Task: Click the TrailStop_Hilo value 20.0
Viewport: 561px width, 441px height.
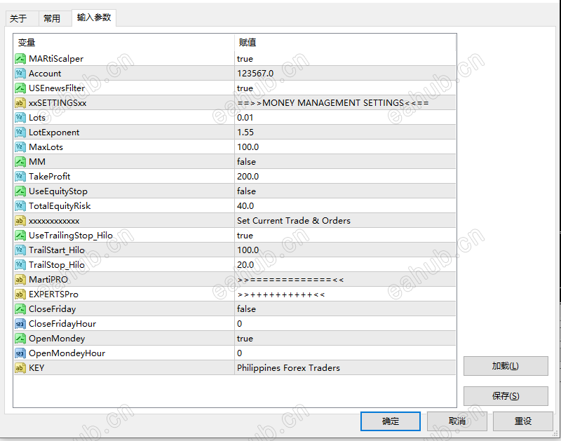Action: (245, 265)
